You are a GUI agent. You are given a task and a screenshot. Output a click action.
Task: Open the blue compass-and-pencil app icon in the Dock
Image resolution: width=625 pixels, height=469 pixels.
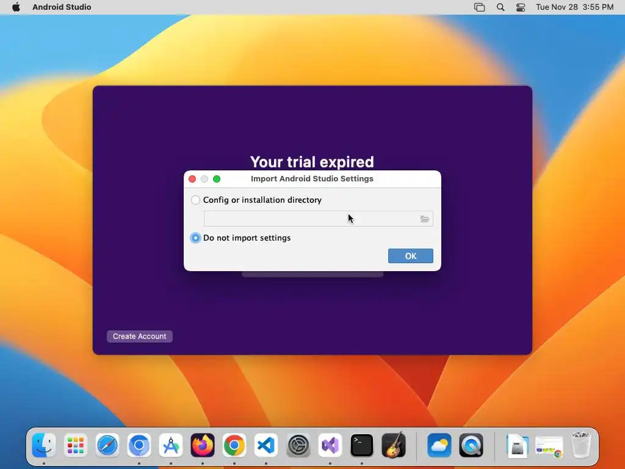171,445
